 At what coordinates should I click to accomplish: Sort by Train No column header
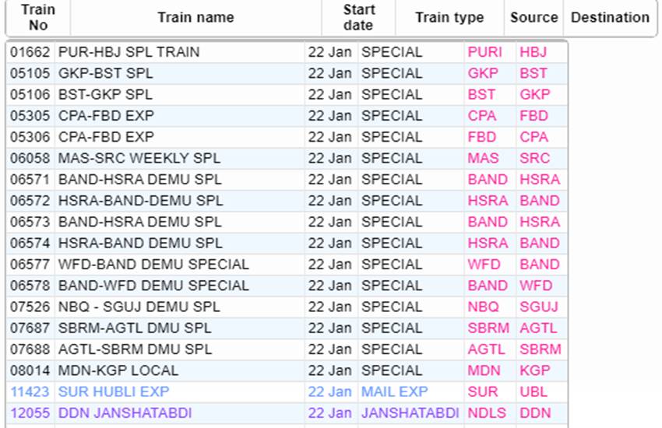point(38,17)
